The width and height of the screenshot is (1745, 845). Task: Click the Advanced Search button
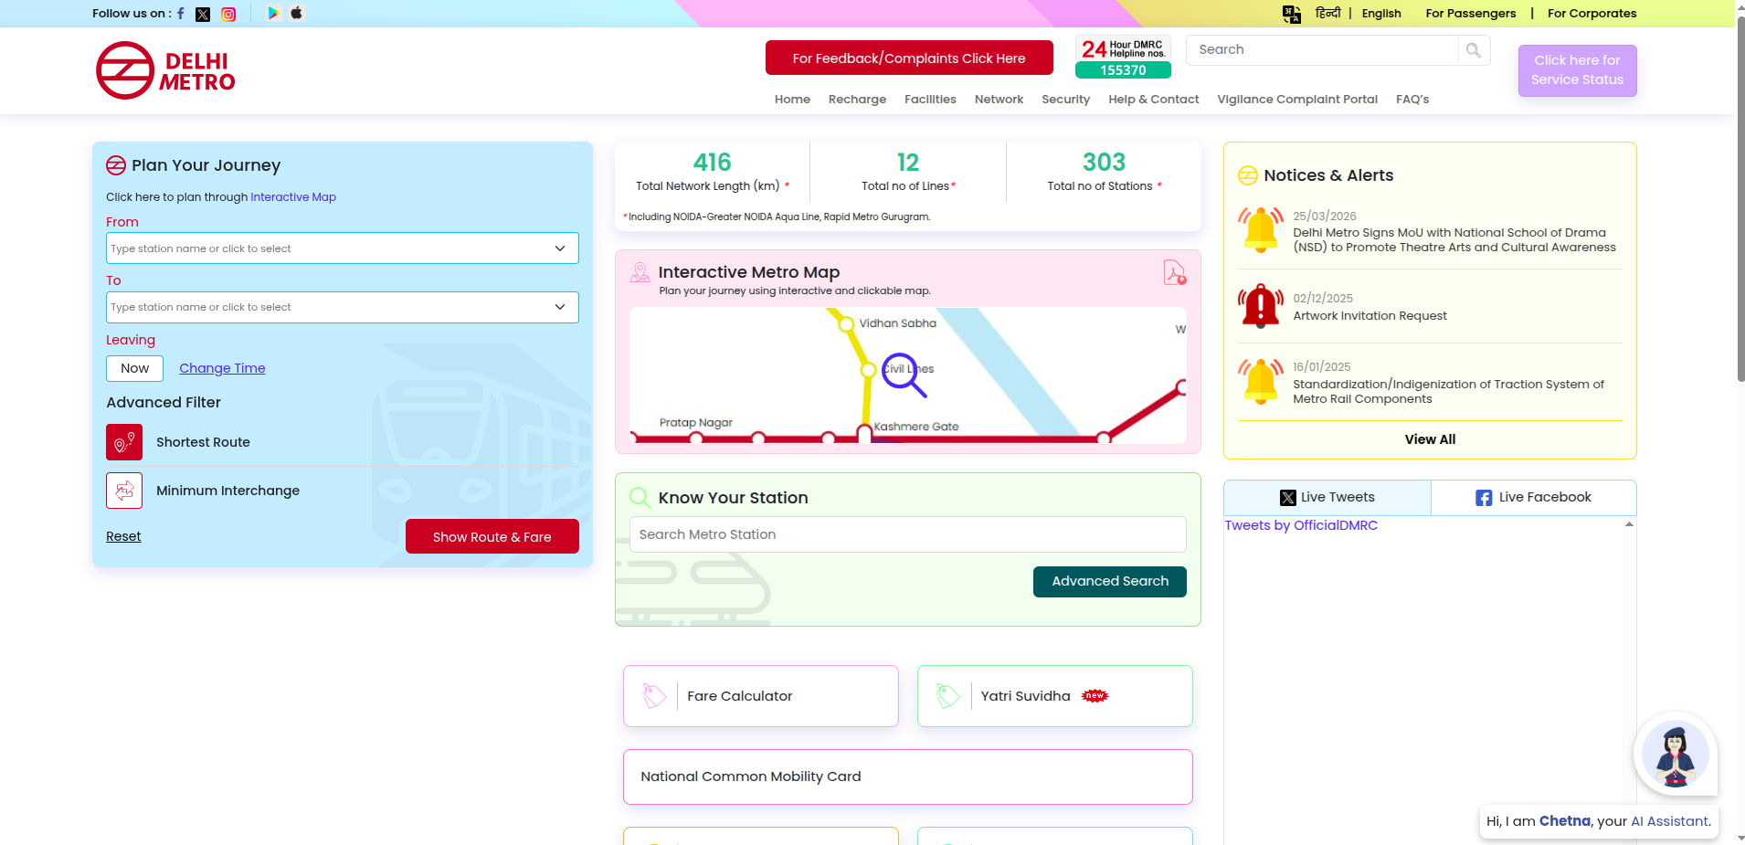pos(1109,582)
